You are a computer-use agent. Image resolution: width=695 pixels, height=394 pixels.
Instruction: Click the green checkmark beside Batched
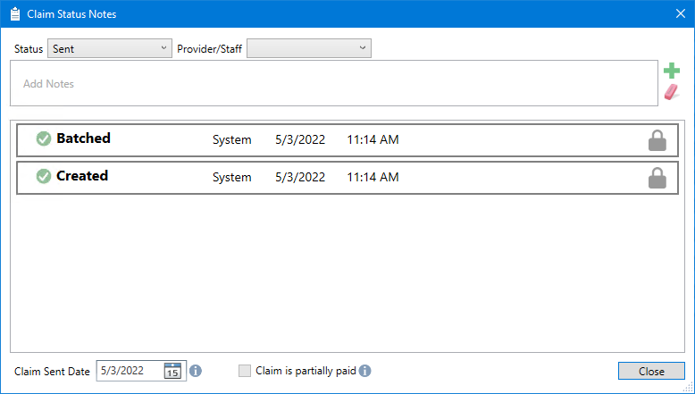[x=43, y=139]
